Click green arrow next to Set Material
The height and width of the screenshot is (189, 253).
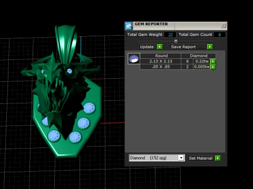(x=218, y=158)
